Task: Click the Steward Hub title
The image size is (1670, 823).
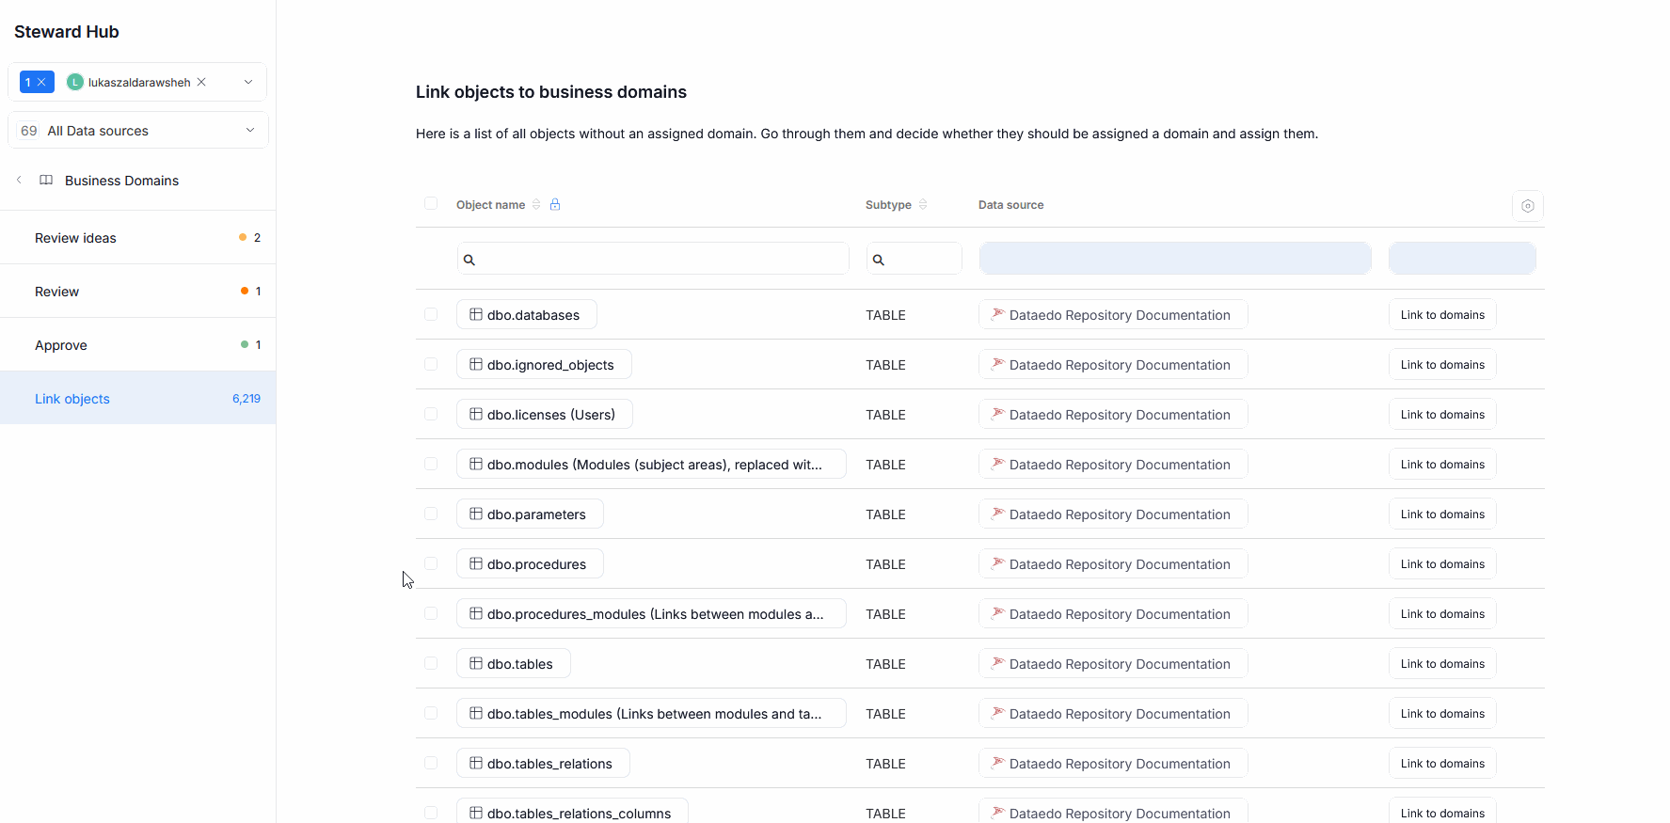Action: coord(67,32)
